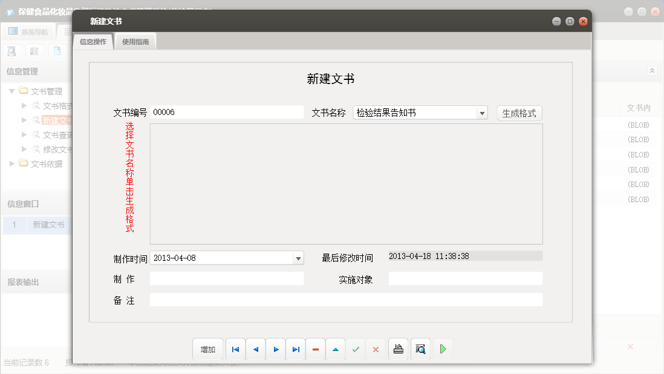Advance to the next record

(275, 349)
